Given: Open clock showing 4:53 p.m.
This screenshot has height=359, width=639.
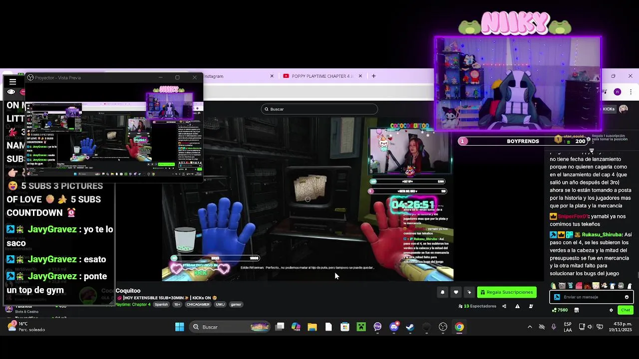Looking at the screenshot, I should coord(621,327).
